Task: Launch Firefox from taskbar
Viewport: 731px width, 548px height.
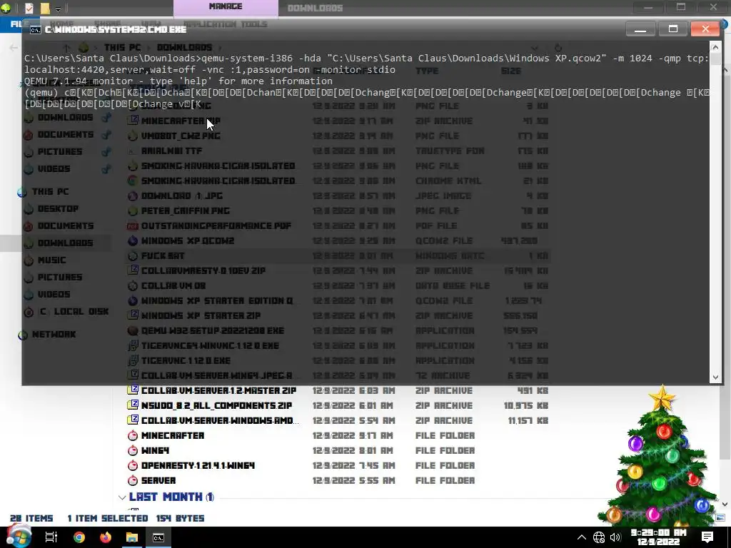Action: click(106, 537)
